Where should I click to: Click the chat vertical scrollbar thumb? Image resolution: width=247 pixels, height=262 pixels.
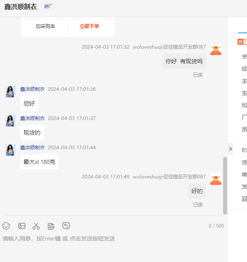point(225,186)
